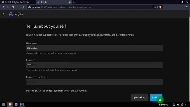
Task: Click the 'leave this field blank' hint
Action: (x=52, y=70)
